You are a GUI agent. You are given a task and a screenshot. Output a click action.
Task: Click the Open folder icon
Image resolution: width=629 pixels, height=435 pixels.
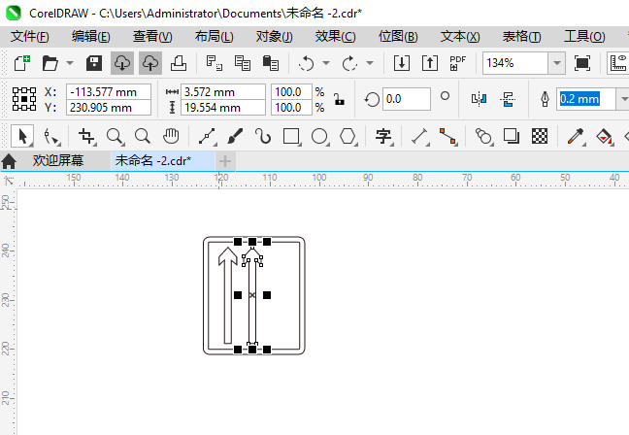pyautogui.click(x=50, y=63)
